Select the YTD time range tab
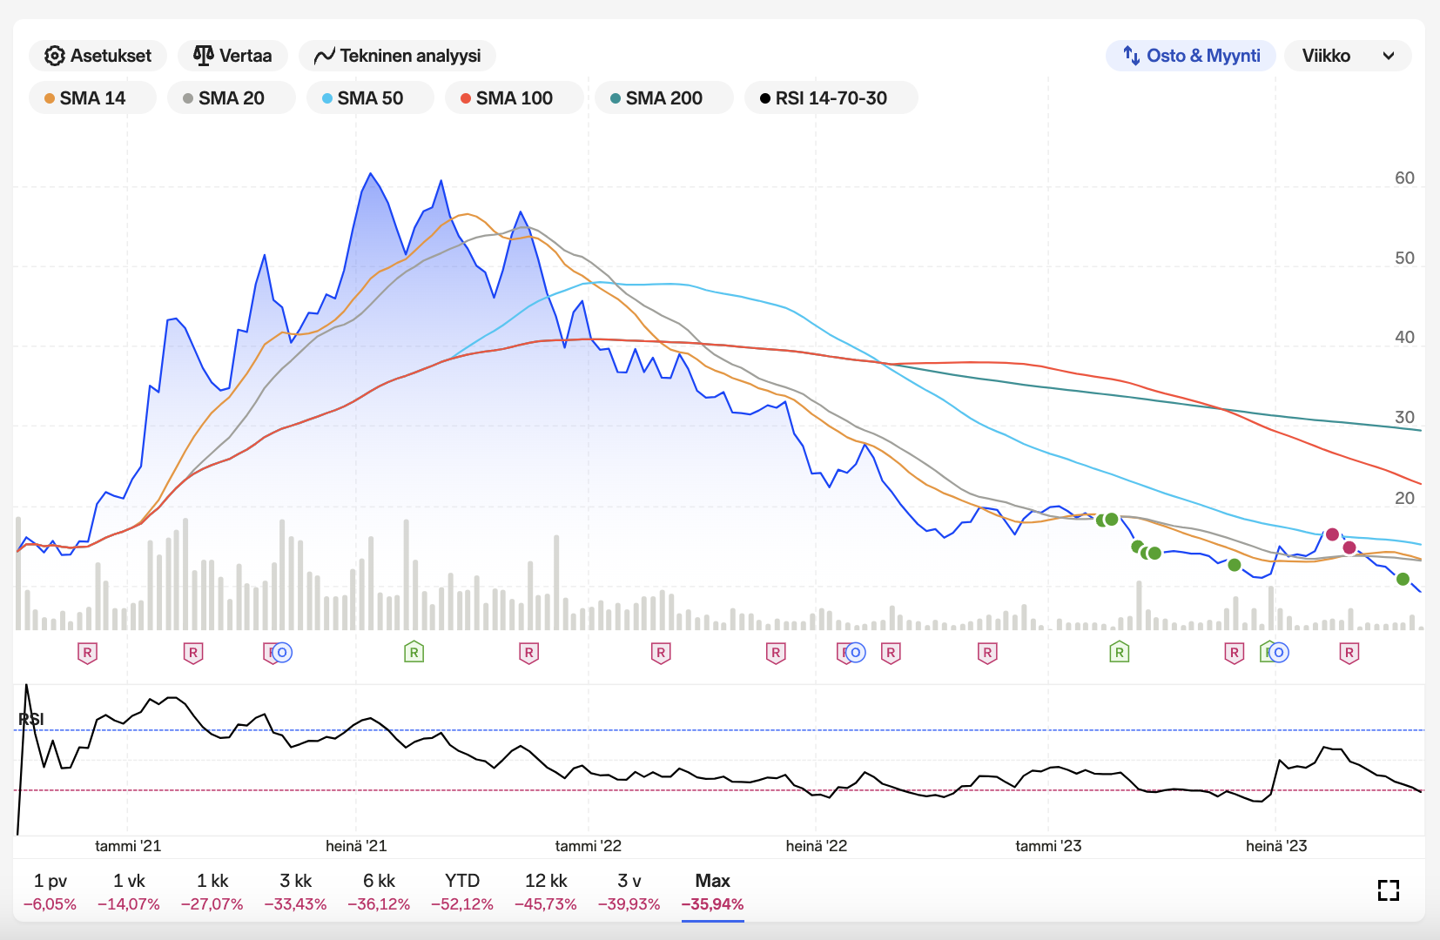 point(461,891)
